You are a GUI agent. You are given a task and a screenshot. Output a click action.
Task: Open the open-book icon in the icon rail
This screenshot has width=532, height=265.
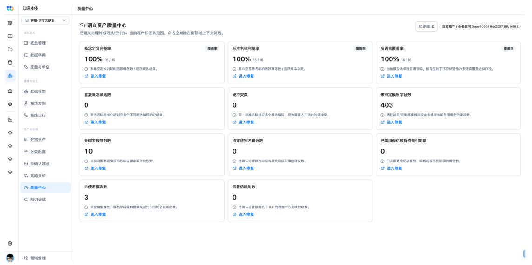(x=10, y=36)
